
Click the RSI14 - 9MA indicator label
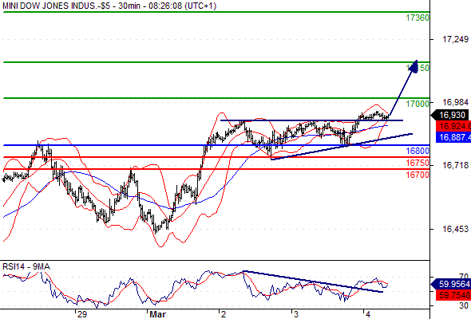click(x=26, y=266)
